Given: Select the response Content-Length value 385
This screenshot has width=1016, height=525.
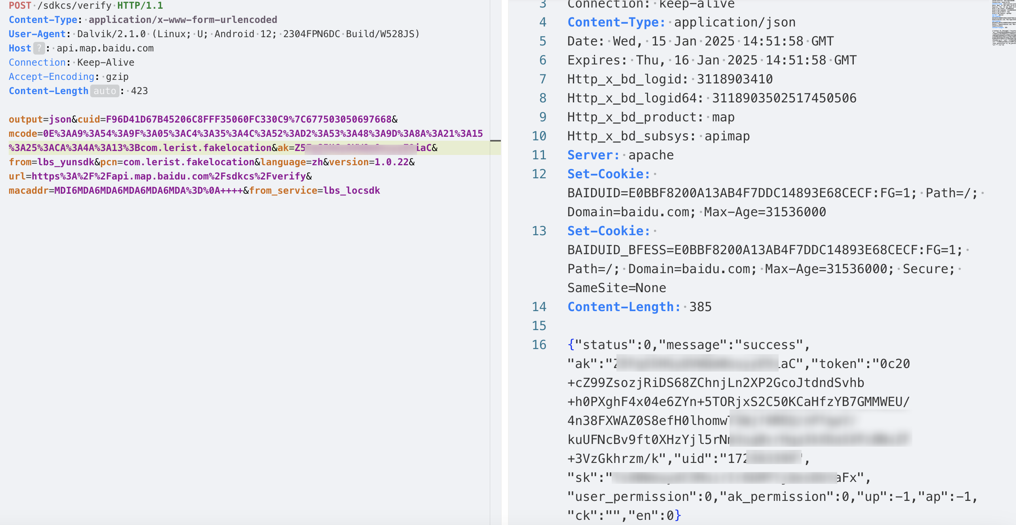Looking at the screenshot, I should pyautogui.click(x=700, y=307).
